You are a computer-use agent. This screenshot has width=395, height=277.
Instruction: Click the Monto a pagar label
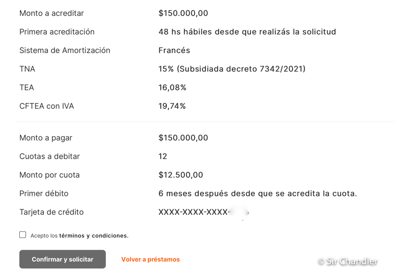click(x=46, y=138)
